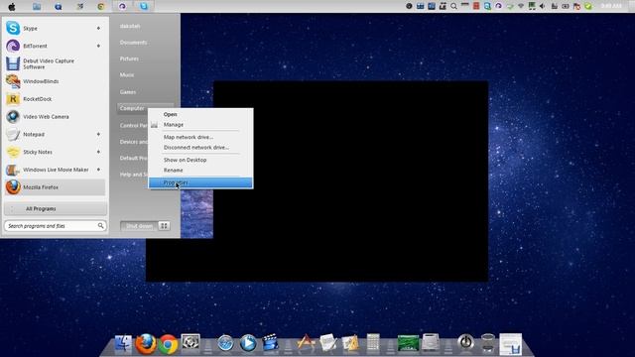Launch Mozilla Firefox from Start menu
The image size is (635, 357).
(x=55, y=187)
